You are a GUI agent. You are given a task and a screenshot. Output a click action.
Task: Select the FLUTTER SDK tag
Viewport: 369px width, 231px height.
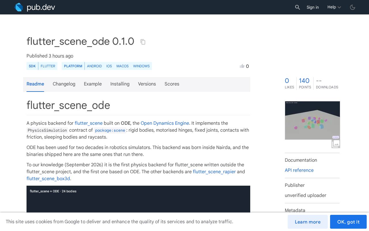48,66
